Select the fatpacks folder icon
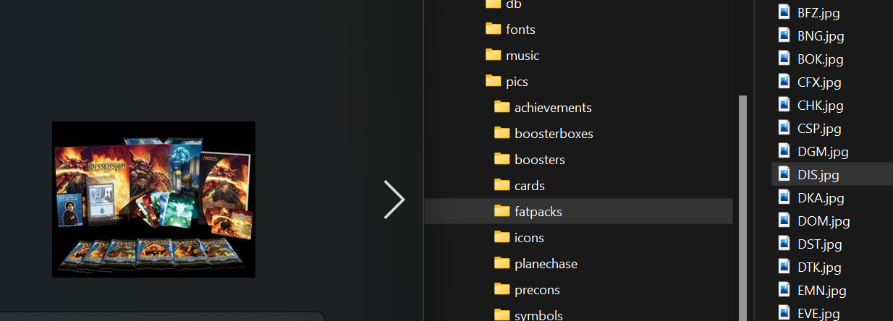This screenshot has height=321, width=893. [x=502, y=211]
